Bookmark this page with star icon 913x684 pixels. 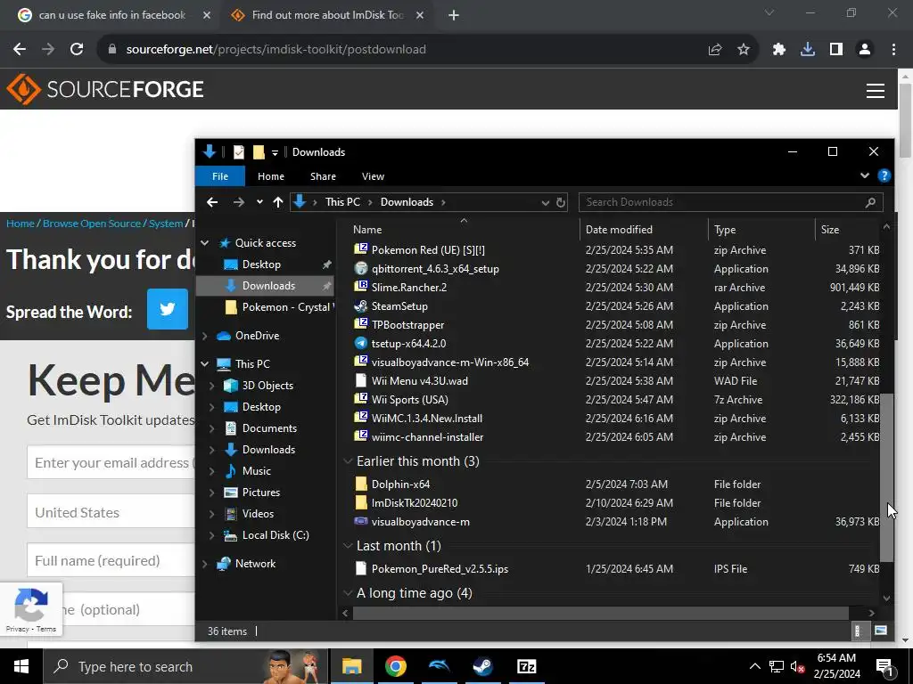(744, 50)
